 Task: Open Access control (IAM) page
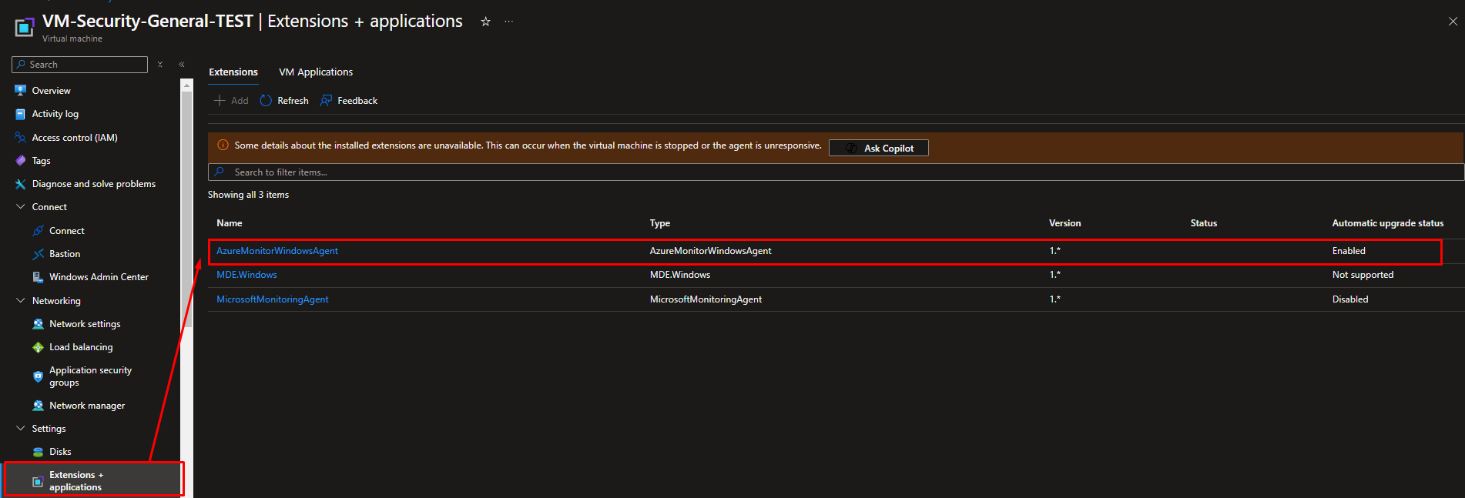click(x=75, y=138)
